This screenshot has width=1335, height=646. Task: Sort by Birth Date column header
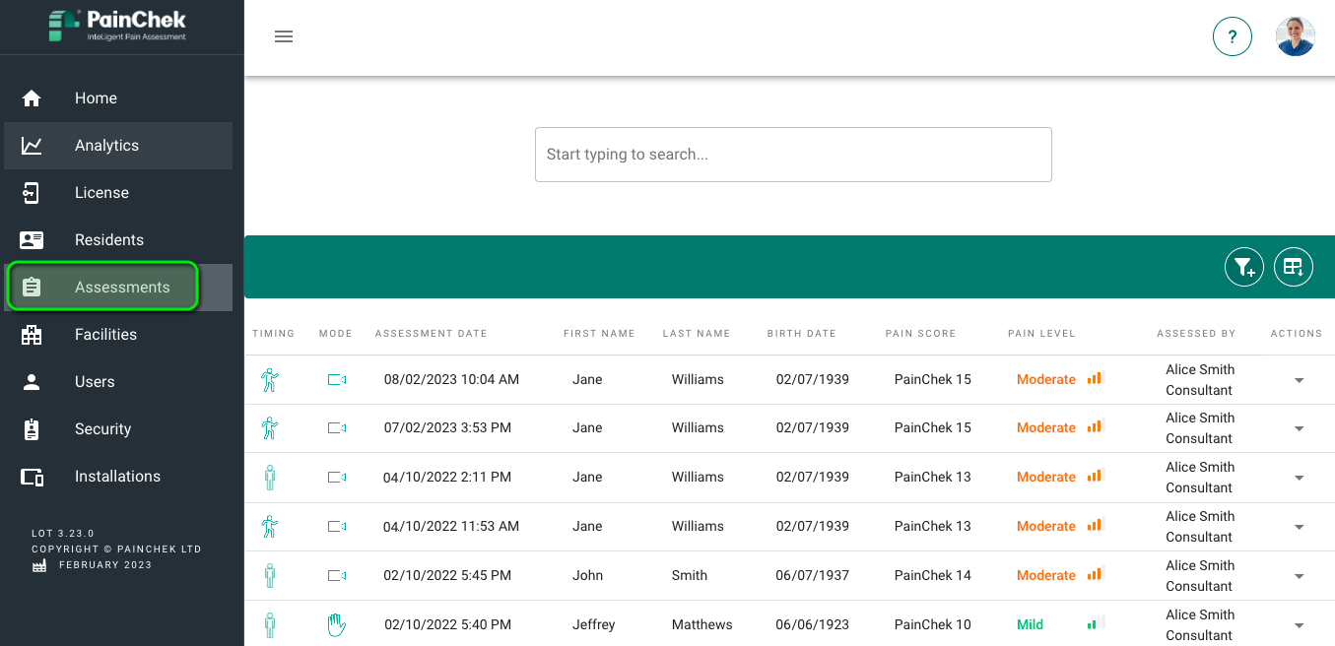(802, 334)
